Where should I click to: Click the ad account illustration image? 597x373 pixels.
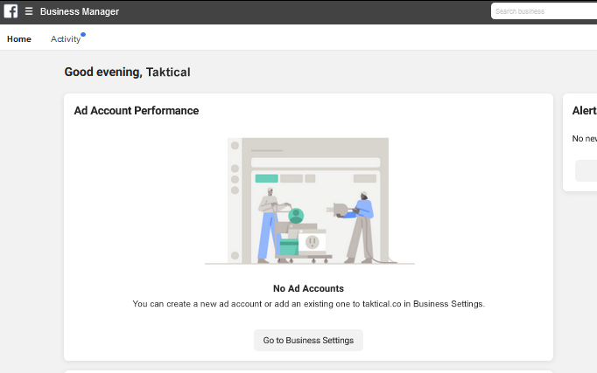[309, 201]
